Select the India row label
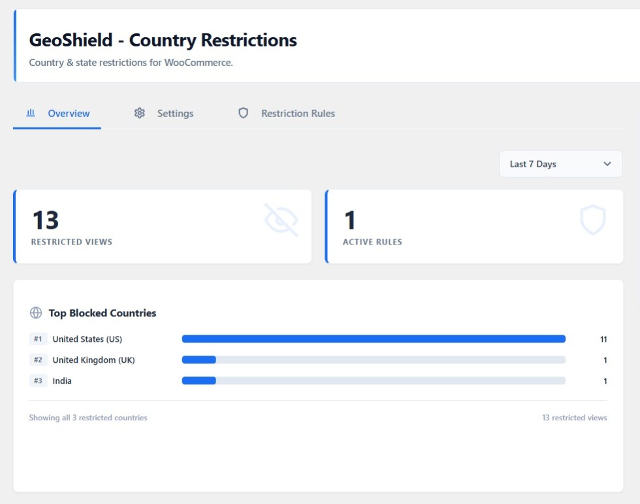This screenshot has width=640, height=504. [x=62, y=380]
